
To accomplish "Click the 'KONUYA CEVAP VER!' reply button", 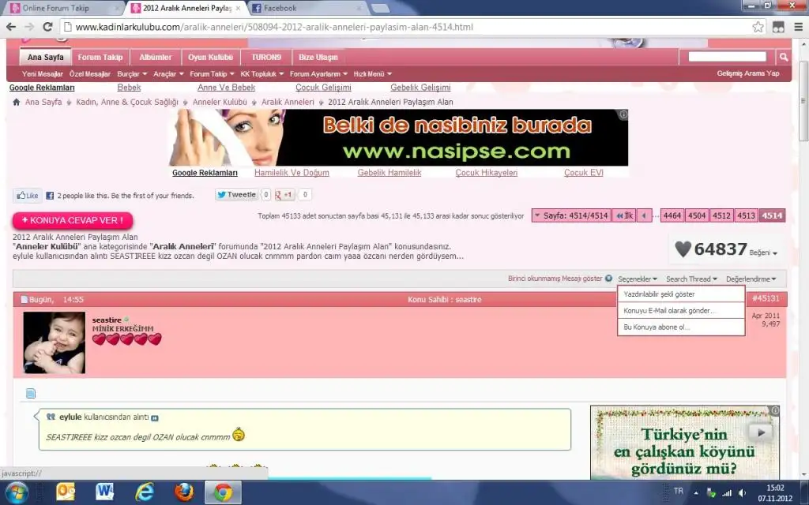I will [73, 220].
